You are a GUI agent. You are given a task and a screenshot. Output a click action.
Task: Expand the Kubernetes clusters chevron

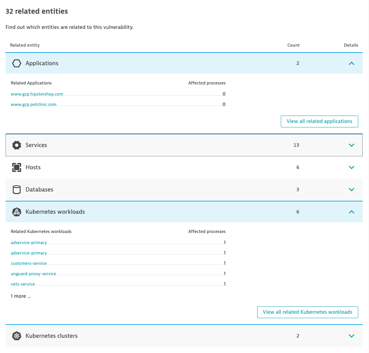coord(352,336)
